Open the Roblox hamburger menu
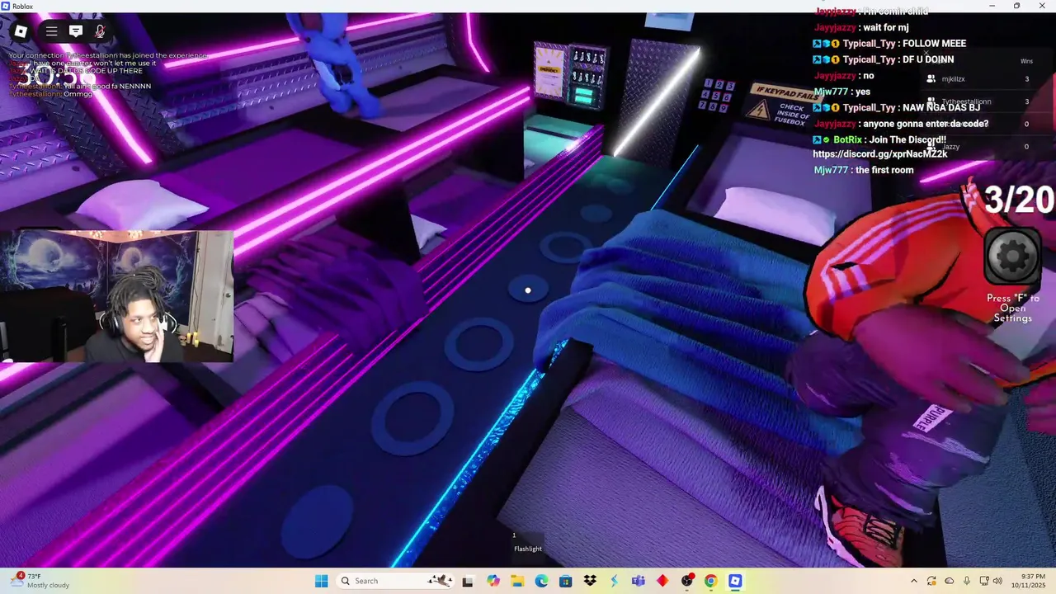Viewport: 1056px width, 594px height. [x=51, y=31]
